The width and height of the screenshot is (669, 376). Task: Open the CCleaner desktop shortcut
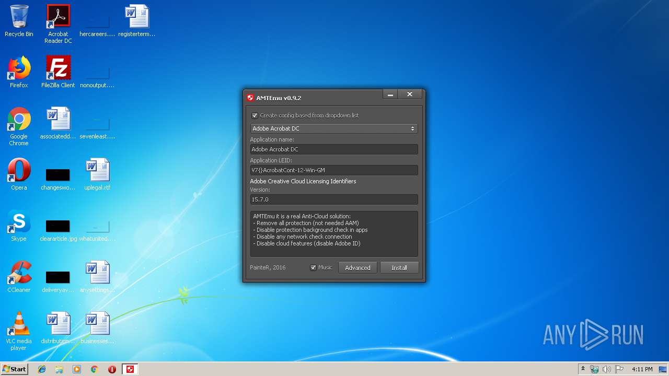tap(19, 277)
